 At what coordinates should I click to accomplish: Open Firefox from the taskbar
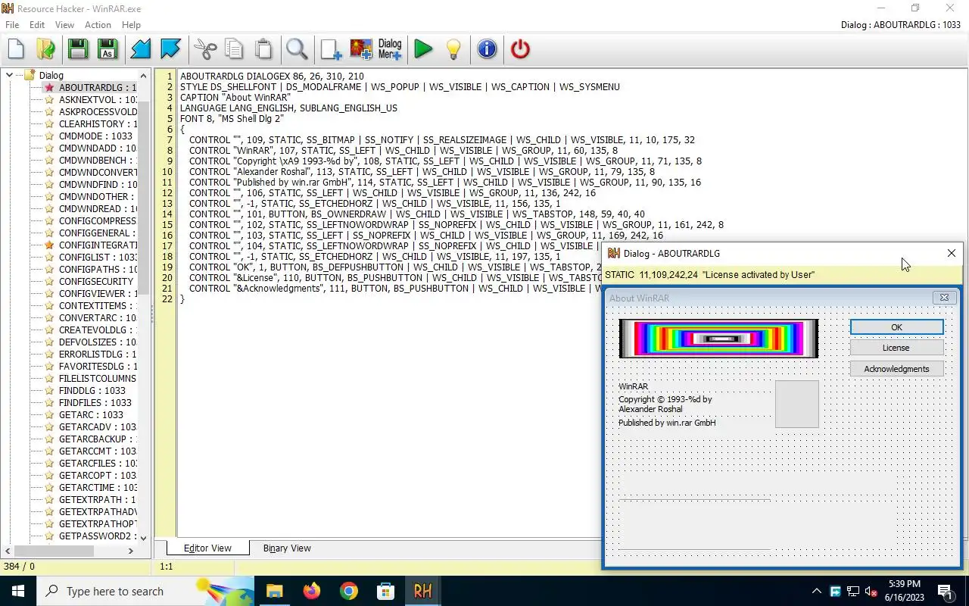click(x=311, y=591)
